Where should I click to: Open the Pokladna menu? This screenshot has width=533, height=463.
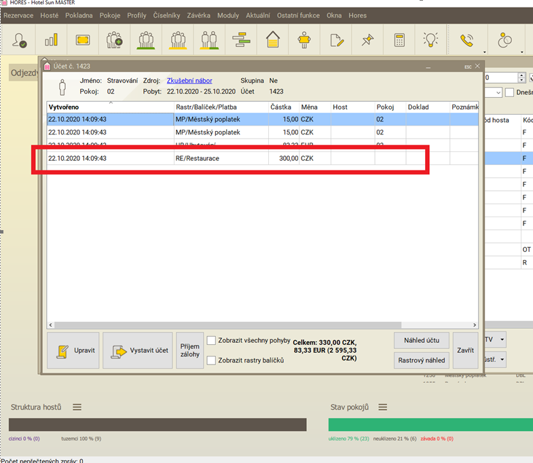pyautogui.click(x=79, y=15)
